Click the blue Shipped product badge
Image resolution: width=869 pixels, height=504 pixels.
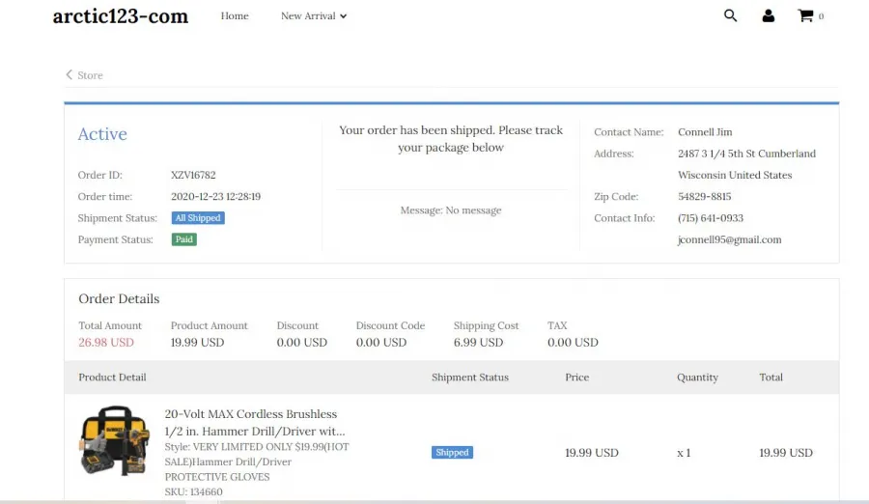[x=452, y=453]
